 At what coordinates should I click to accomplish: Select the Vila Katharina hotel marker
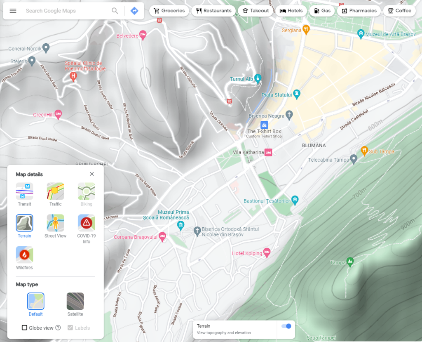268,152
